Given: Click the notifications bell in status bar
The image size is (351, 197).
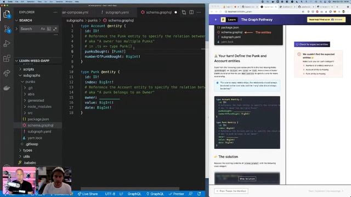Looking at the screenshot, I should (x=199, y=194).
